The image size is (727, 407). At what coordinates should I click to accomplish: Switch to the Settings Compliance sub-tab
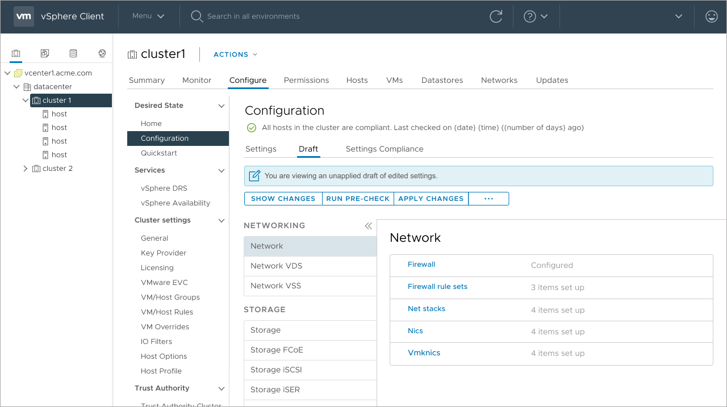point(385,149)
